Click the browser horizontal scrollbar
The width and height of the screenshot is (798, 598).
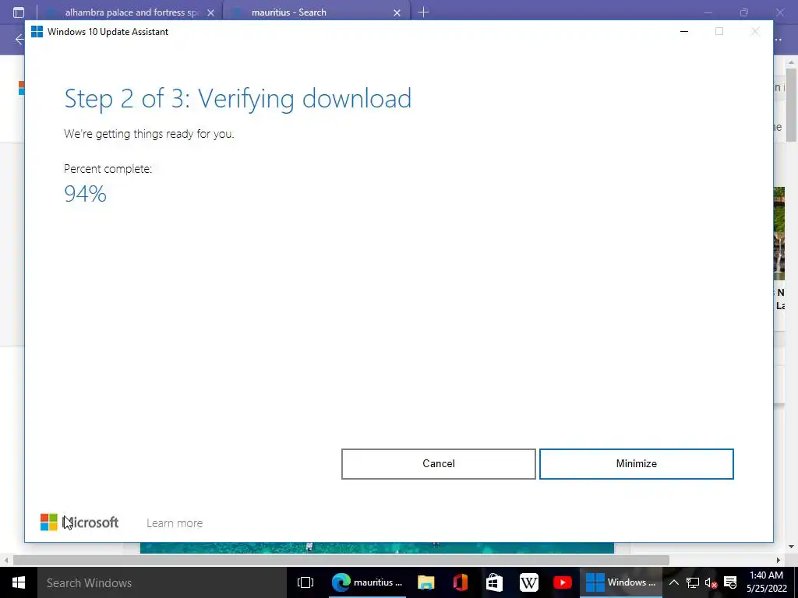pos(341,560)
